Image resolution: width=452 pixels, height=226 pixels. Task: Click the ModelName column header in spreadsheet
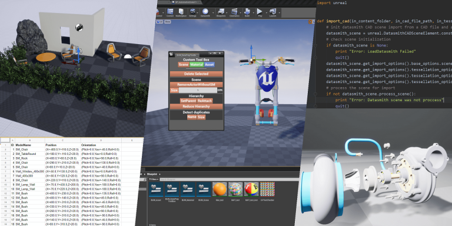(x=23, y=145)
